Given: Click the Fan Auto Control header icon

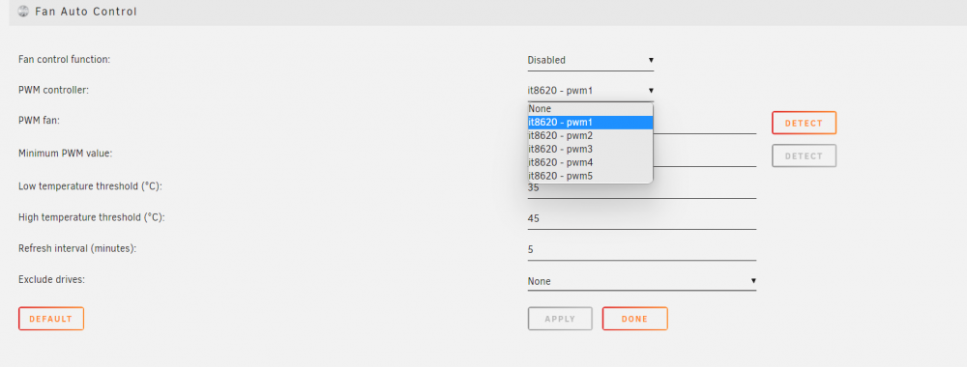Looking at the screenshot, I should click(x=23, y=11).
